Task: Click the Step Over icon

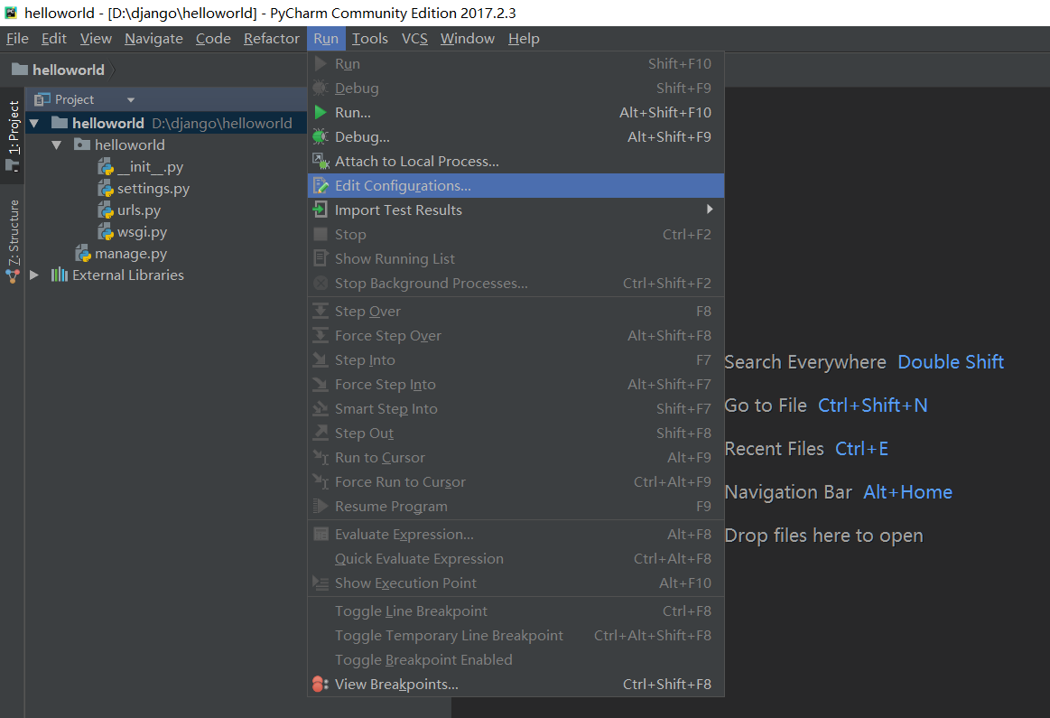Action: 321,312
